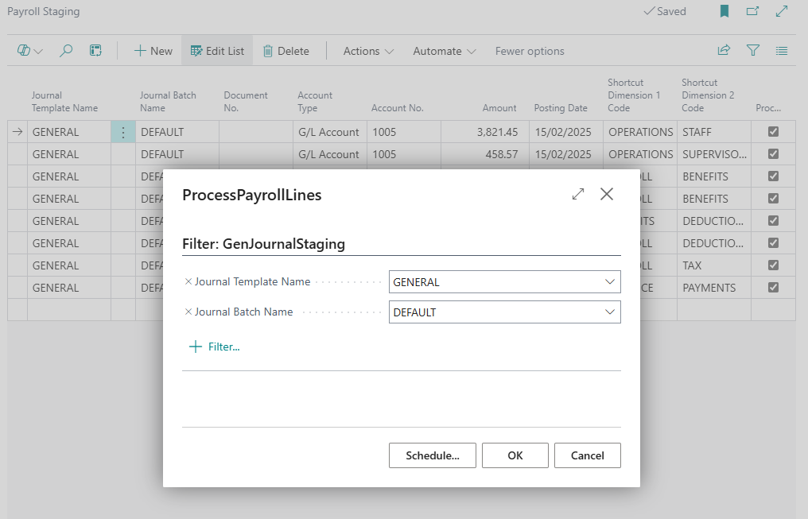The width and height of the screenshot is (808, 519).
Task: Open the Actions menu
Action: tap(368, 50)
